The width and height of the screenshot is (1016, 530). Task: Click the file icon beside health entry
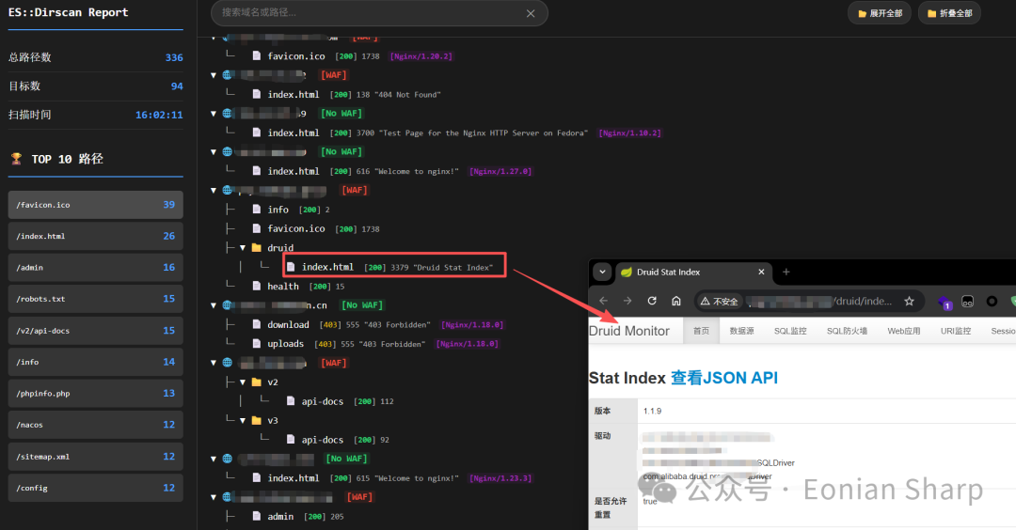point(258,286)
